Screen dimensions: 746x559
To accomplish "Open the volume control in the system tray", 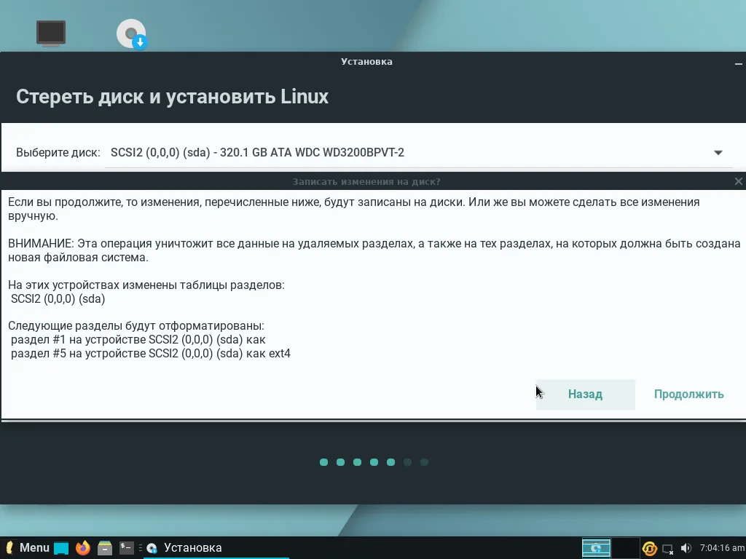I will (x=686, y=548).
